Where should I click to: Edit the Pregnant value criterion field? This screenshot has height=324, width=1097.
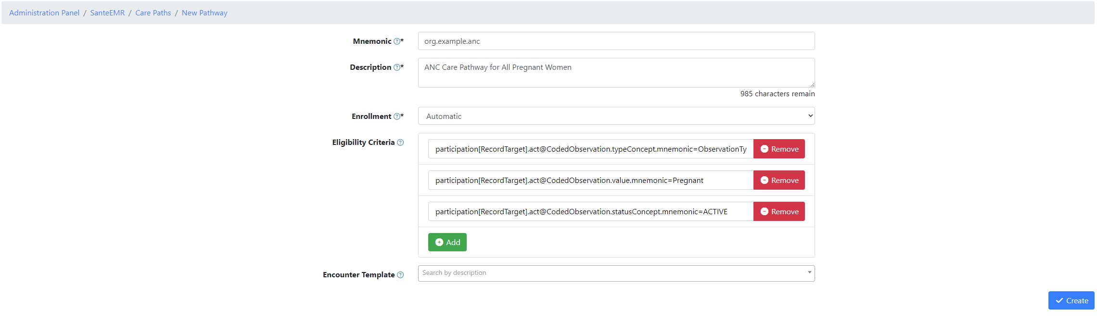tap(590, 181)
